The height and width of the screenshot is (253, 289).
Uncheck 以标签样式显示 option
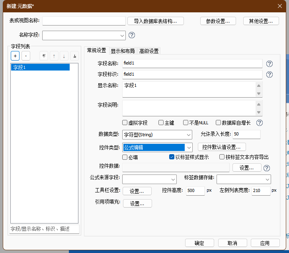point(172,157)
